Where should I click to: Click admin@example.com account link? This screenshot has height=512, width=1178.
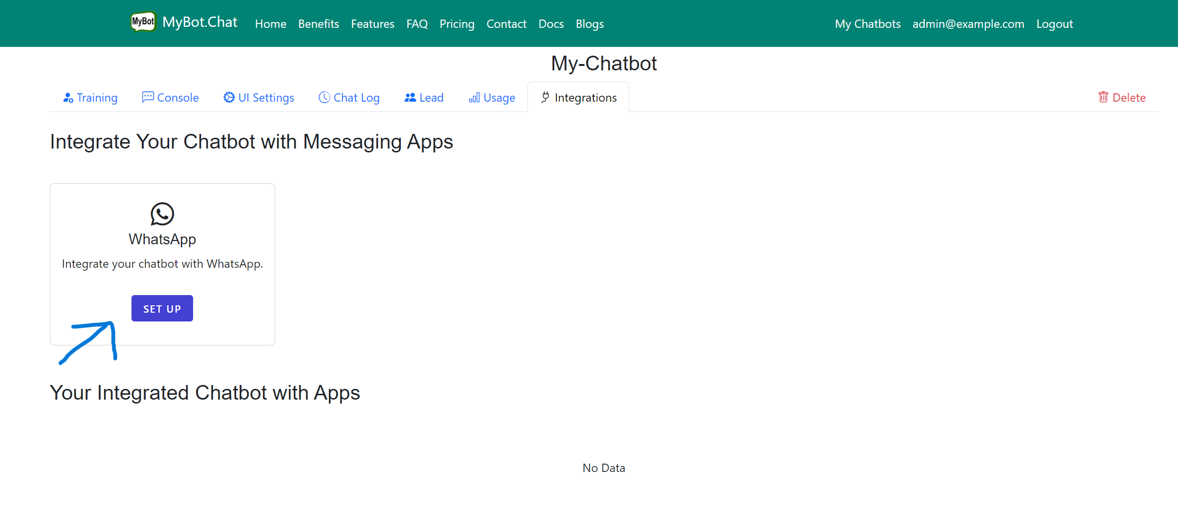pos(968,24)
